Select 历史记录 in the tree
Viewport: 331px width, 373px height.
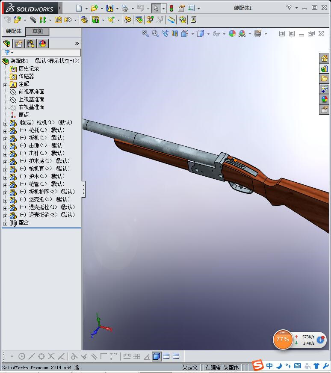coord(29,69)
